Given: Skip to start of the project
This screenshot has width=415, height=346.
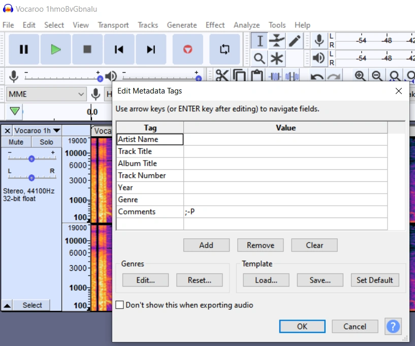Looking at the screenshot, I should coord(119,49).
